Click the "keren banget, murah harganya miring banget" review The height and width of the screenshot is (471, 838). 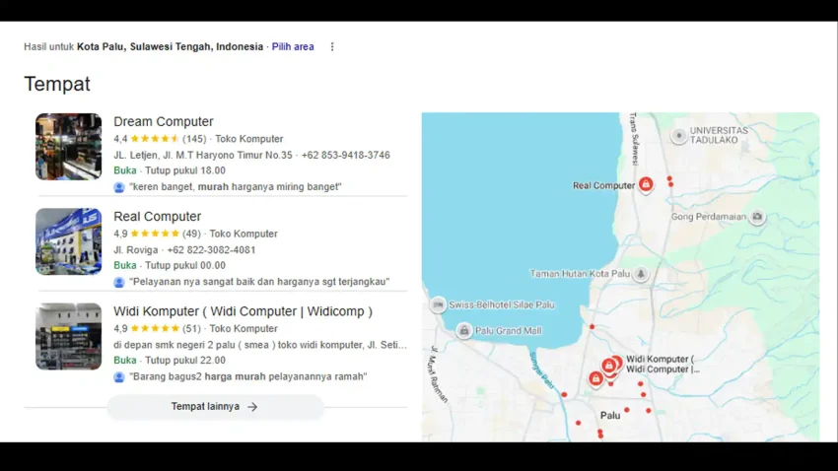point(236,187)
